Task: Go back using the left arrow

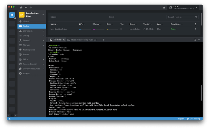Action: (x=26, y=7)
